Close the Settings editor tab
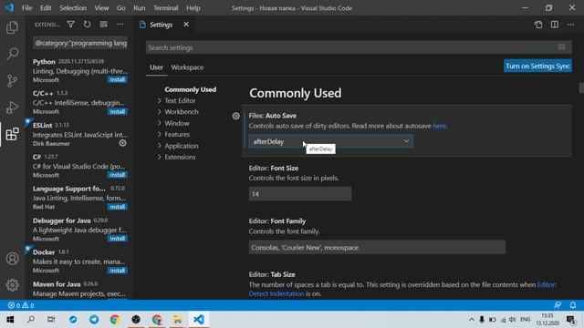Viewport: 584px width, 328px height. point(186,25)
